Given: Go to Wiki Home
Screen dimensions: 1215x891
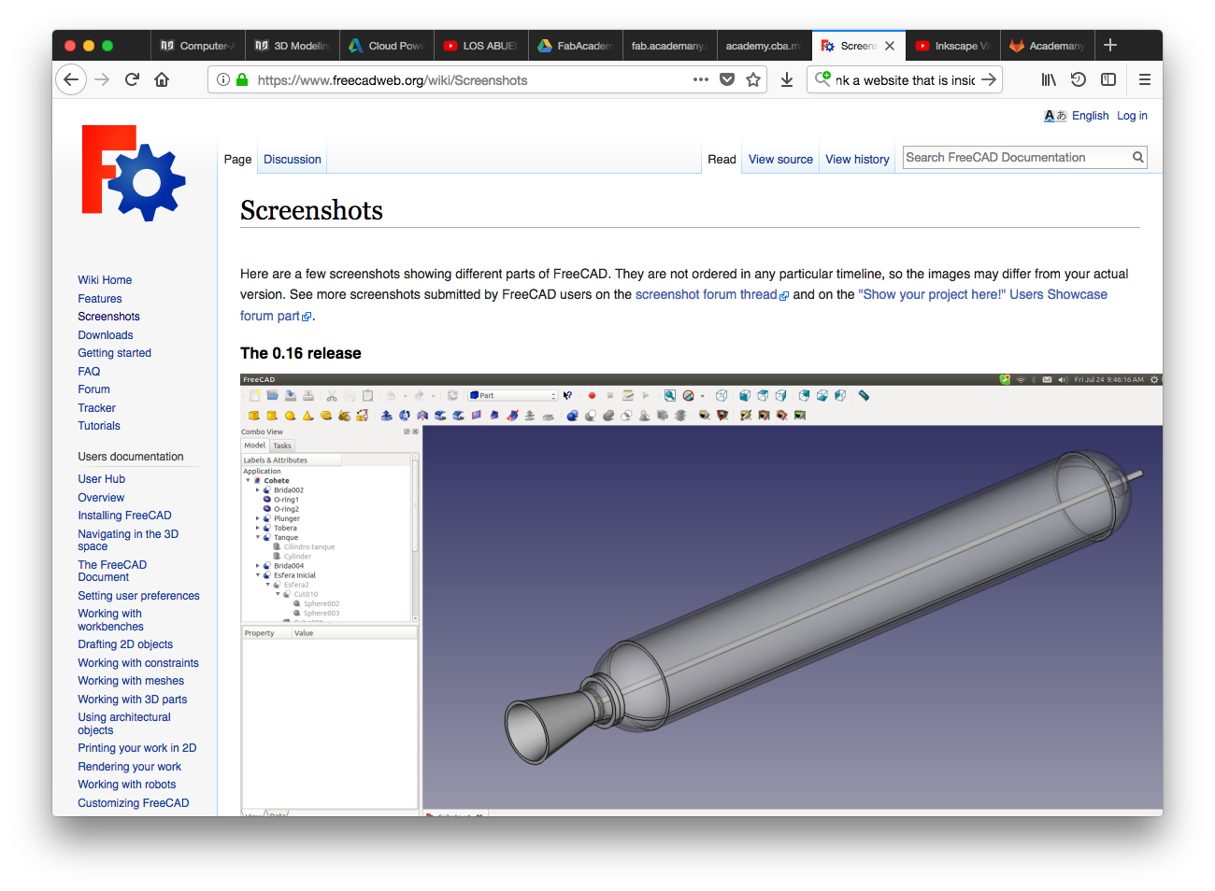Looking at the screenshot, I should [105, 280].
